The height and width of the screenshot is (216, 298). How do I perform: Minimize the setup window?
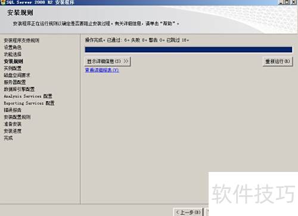[281, 2]
